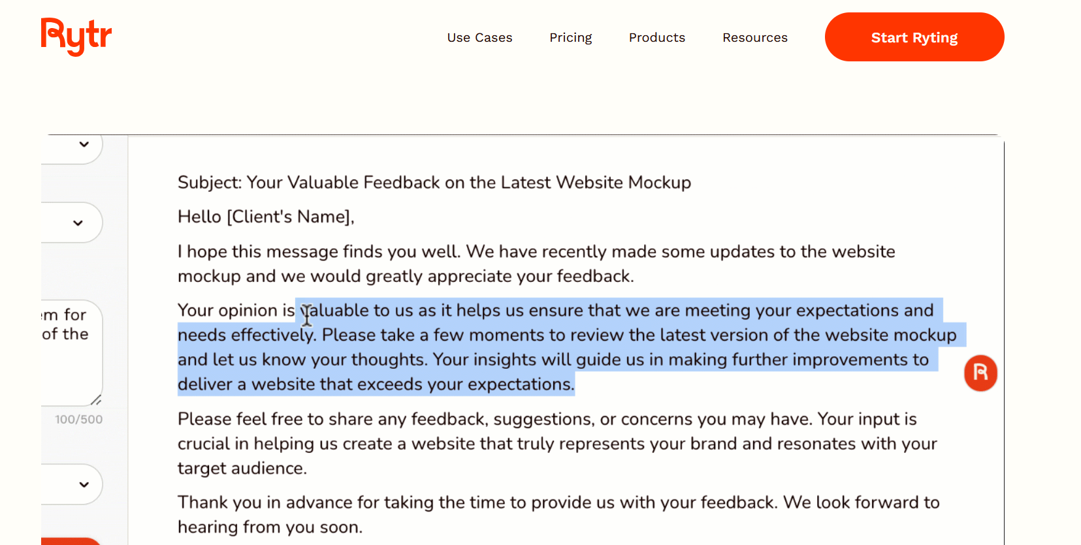The width and height of the screenshot is (1081, 545).
Task: Click the Rytr logo
Action: [76, 37]
